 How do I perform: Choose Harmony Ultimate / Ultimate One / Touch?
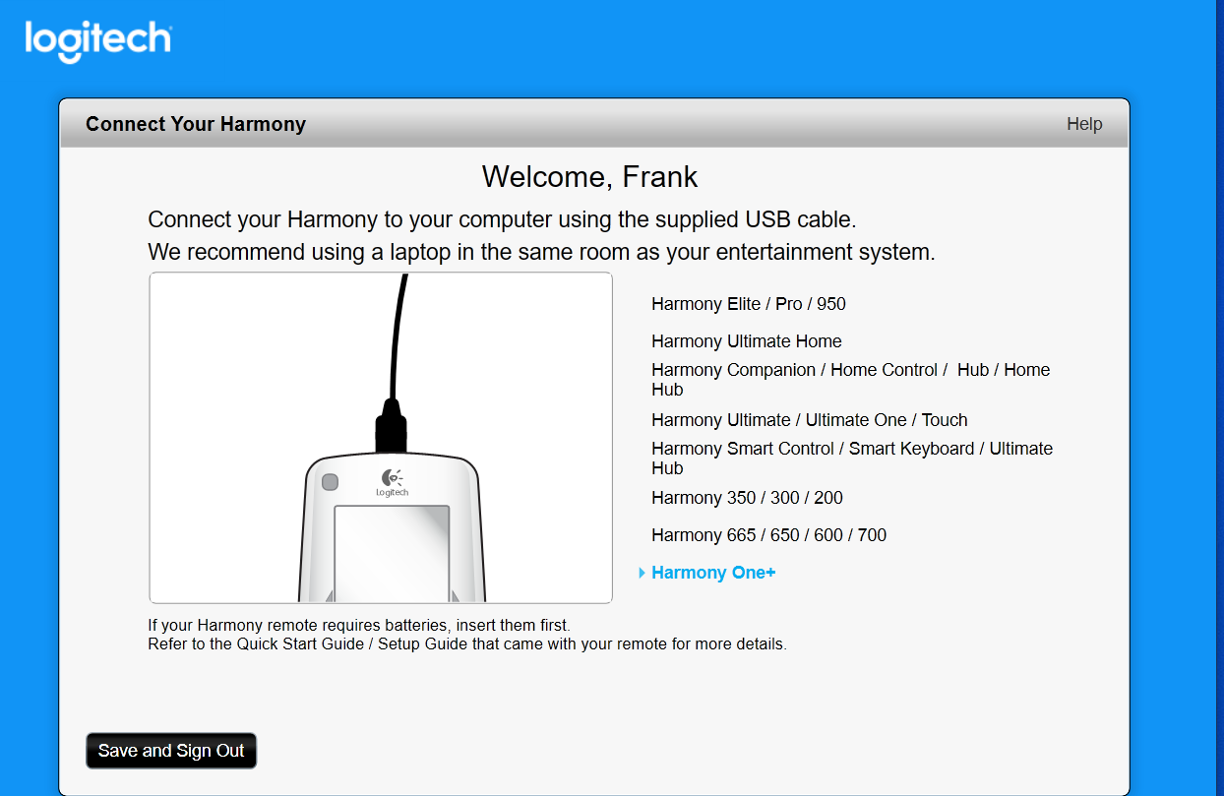[x=810, y=420]
